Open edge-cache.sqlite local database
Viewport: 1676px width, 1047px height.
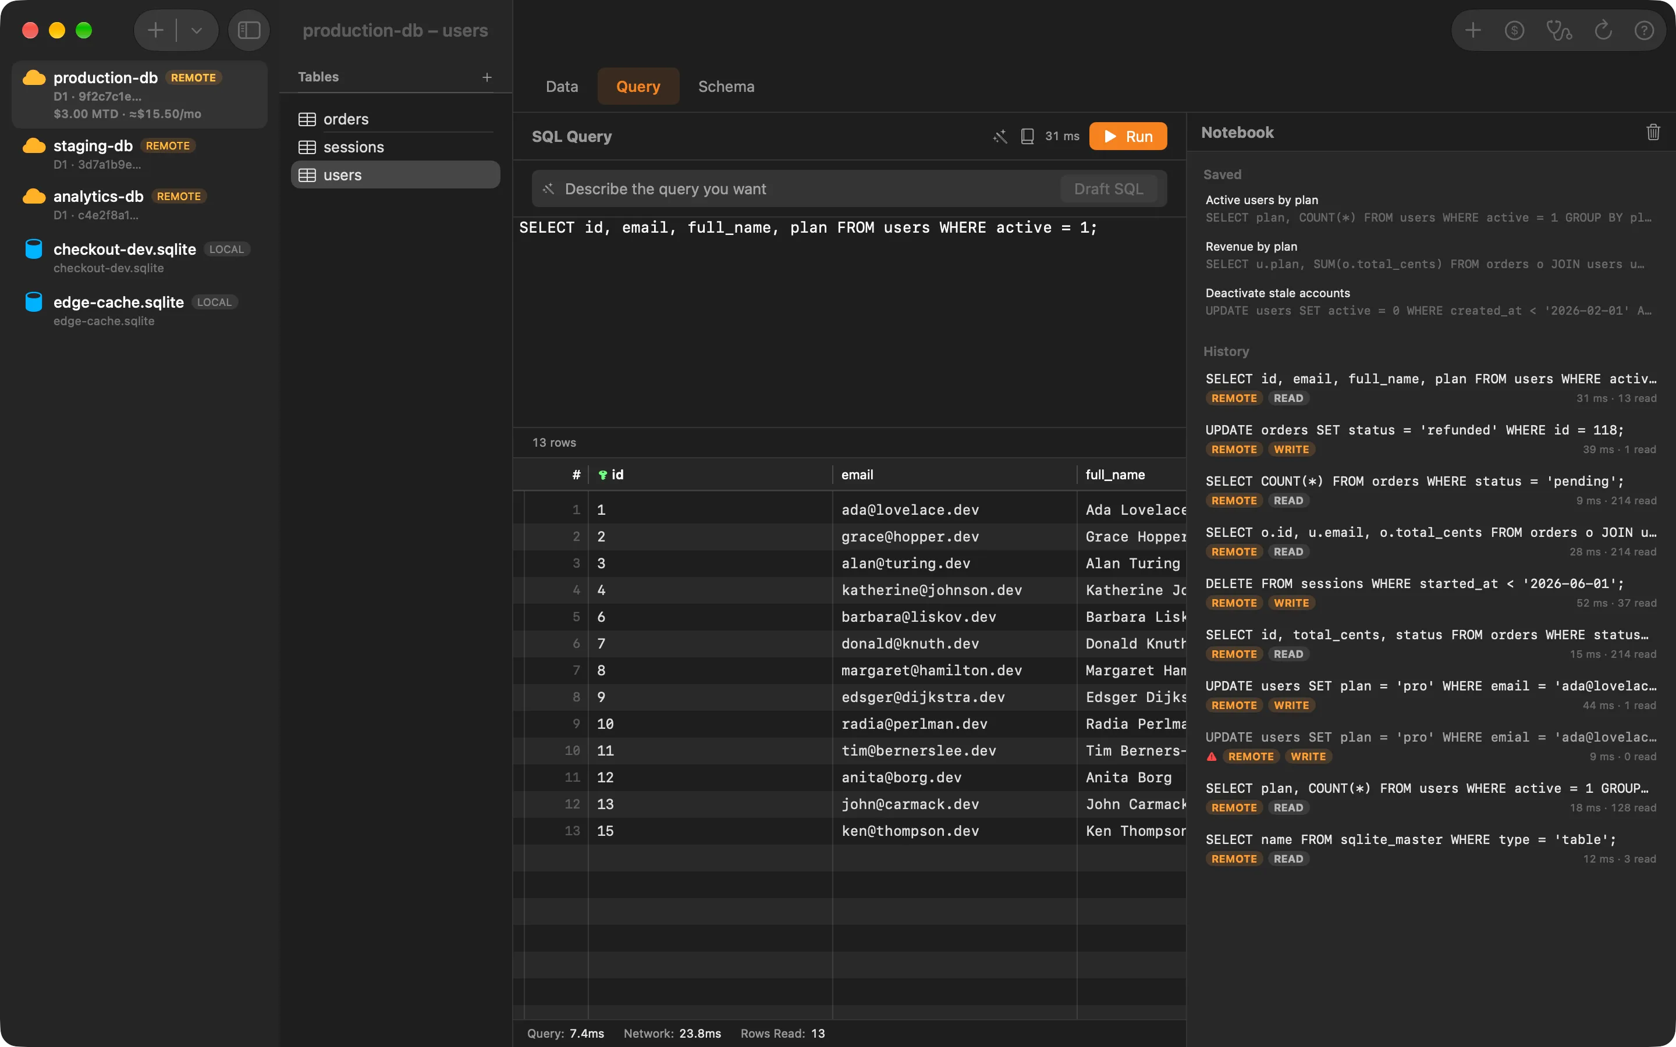point(139,311)
